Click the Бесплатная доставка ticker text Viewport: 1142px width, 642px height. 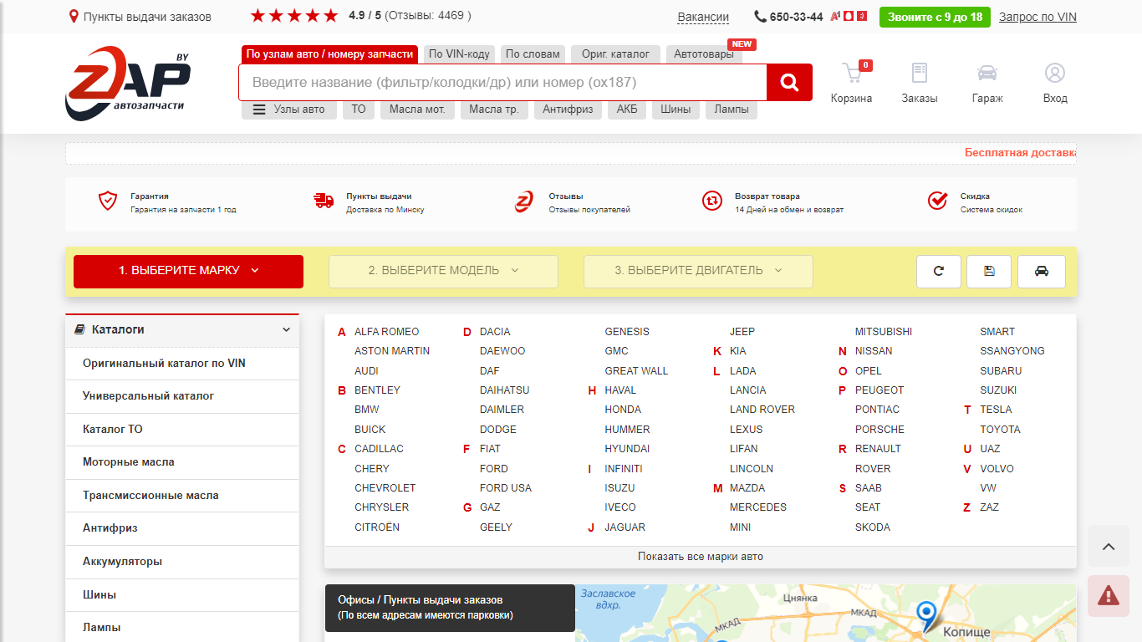[x=1020, y=153]
